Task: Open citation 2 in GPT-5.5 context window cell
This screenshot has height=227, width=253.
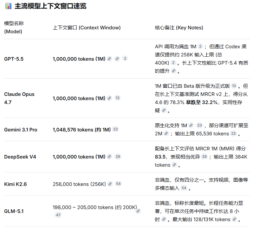Action: [125, 58]
